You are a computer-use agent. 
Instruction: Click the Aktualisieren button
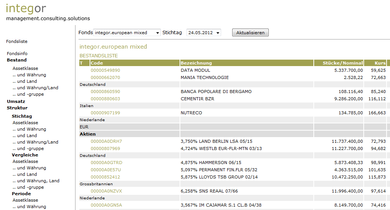point(250,33)
